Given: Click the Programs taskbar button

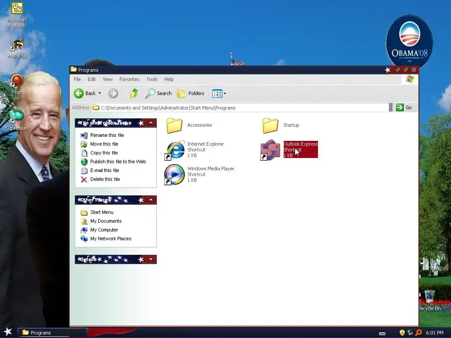Looking at the screenshot, I should tap(52, 333).
